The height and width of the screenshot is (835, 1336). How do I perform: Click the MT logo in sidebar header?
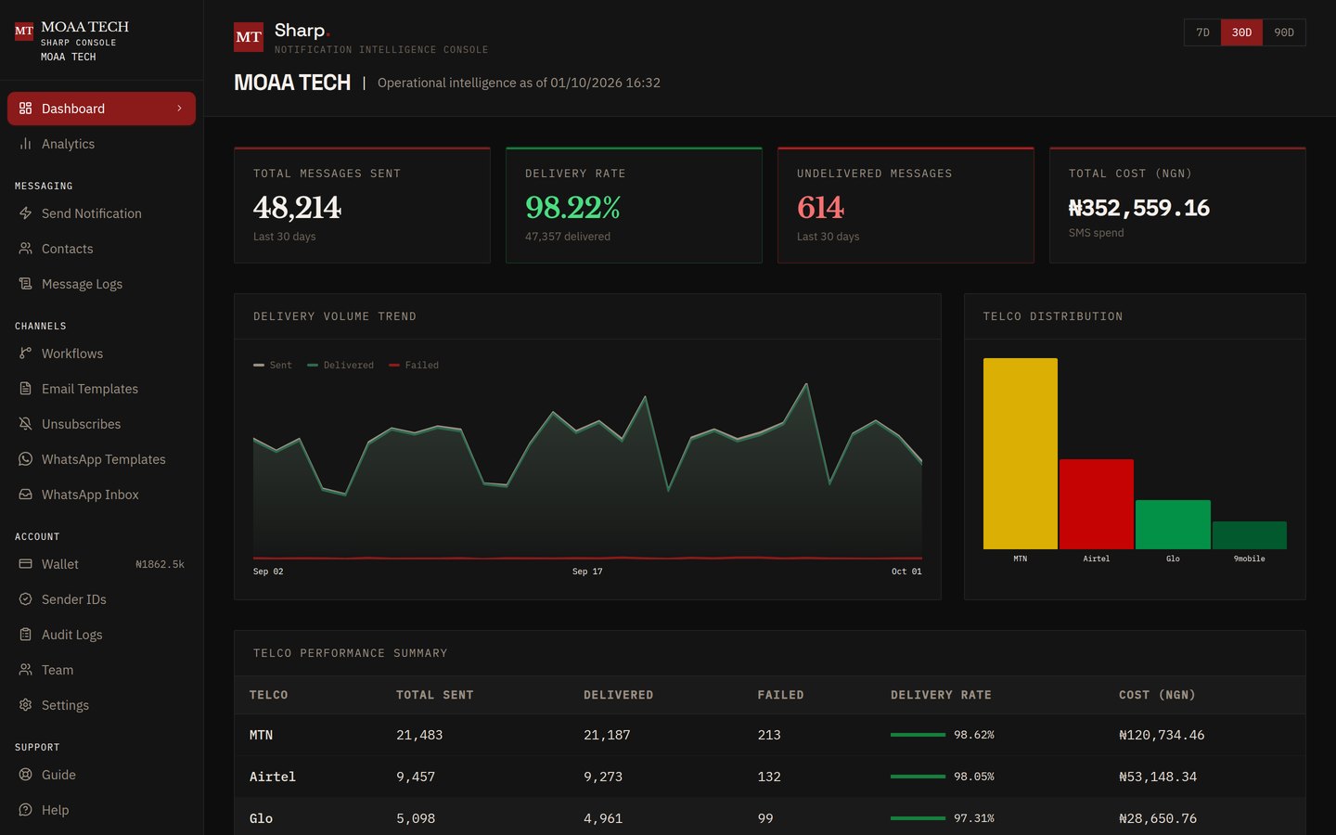click(x=24, y=32)
